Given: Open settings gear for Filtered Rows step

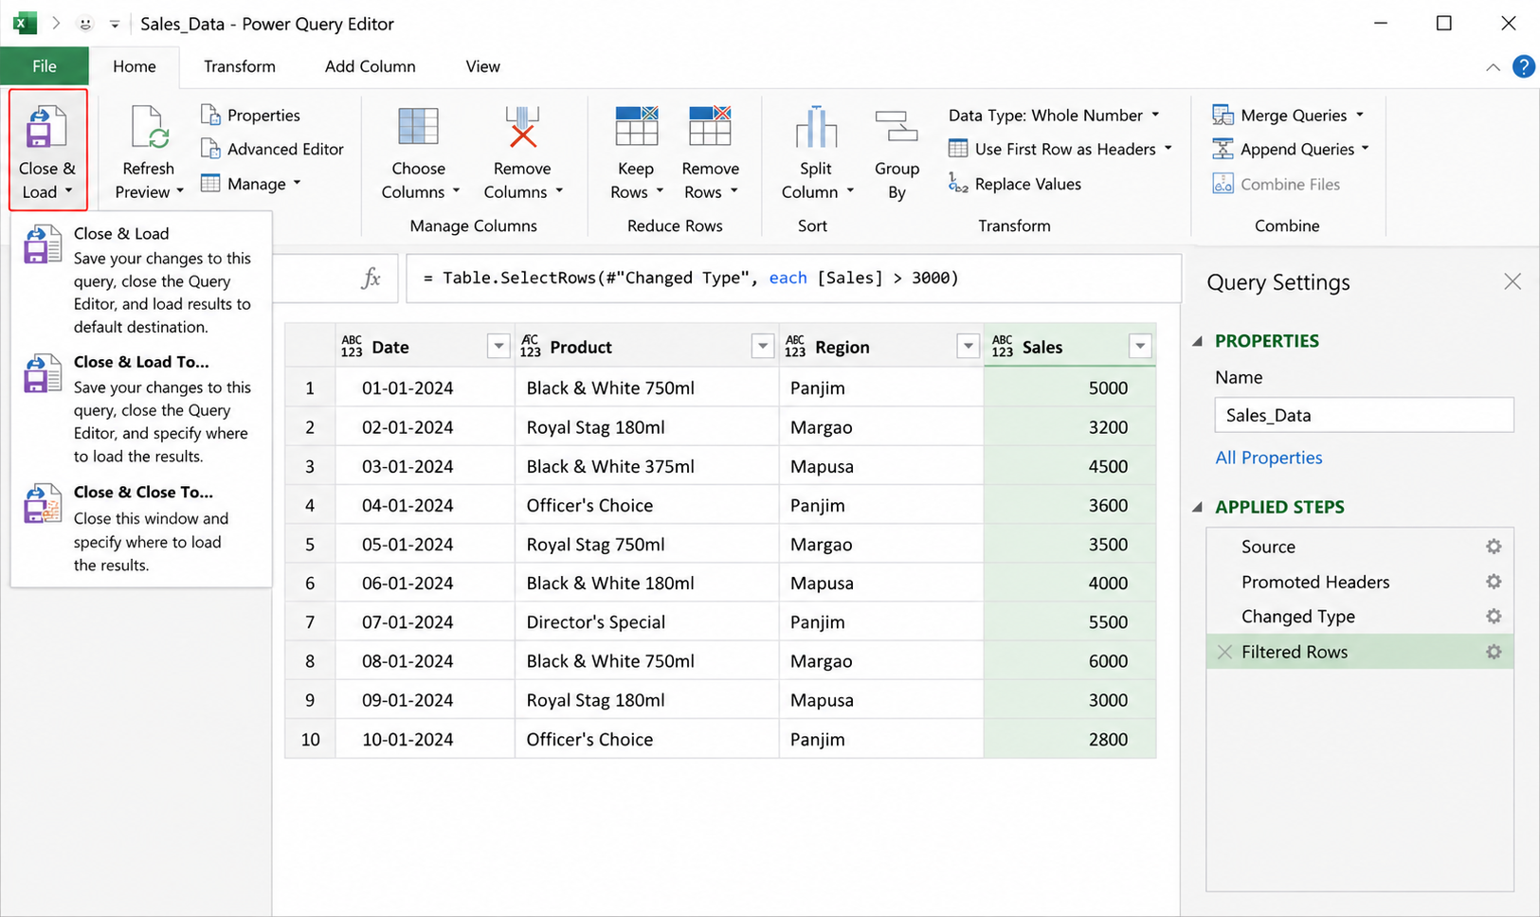Looking at the screenshot, I should tap(1494, 652).
